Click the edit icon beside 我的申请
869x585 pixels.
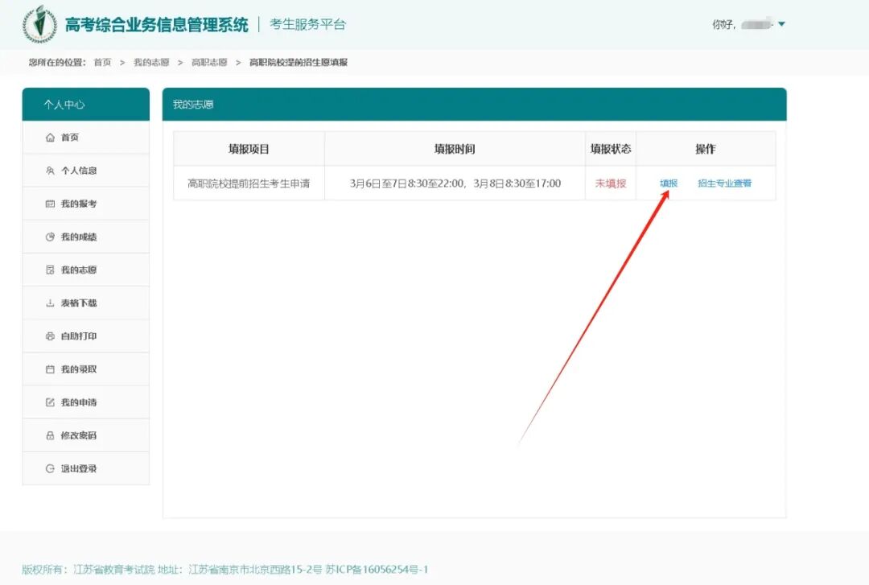click(50, 402)
